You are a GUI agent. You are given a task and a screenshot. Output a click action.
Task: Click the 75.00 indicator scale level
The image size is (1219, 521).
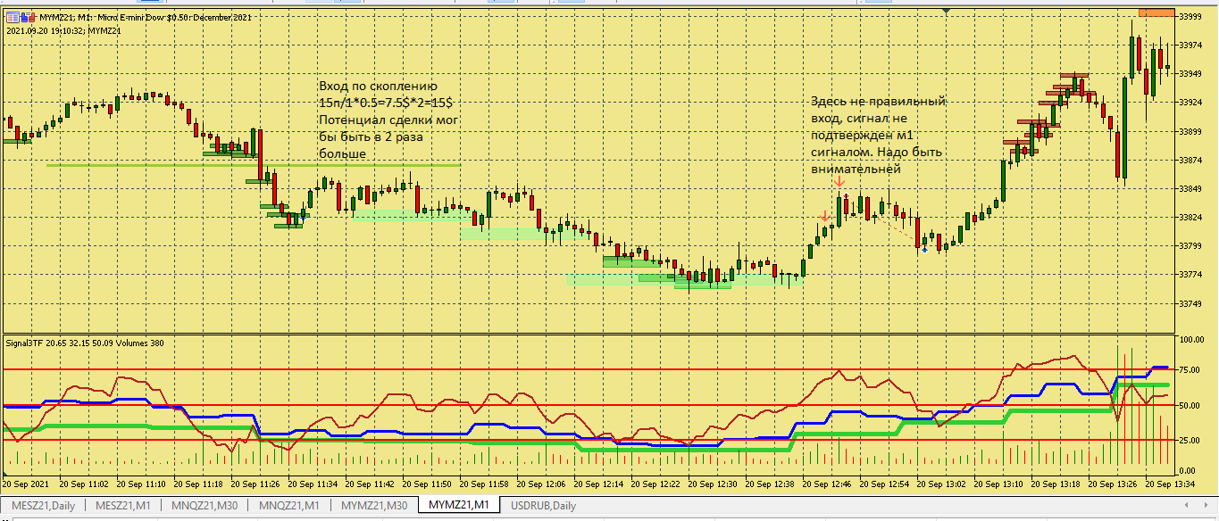click(x=1190, y=368)
